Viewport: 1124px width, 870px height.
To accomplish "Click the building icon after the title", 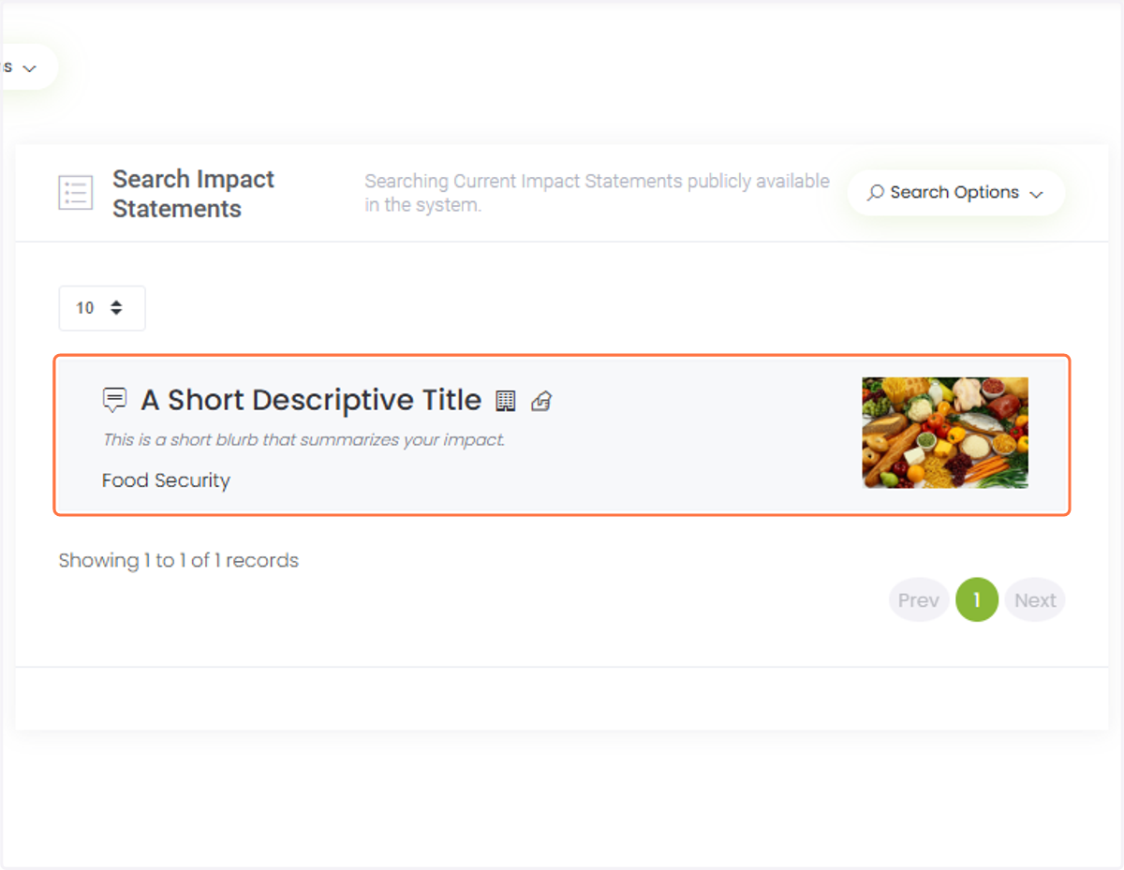I will (506, 401).
